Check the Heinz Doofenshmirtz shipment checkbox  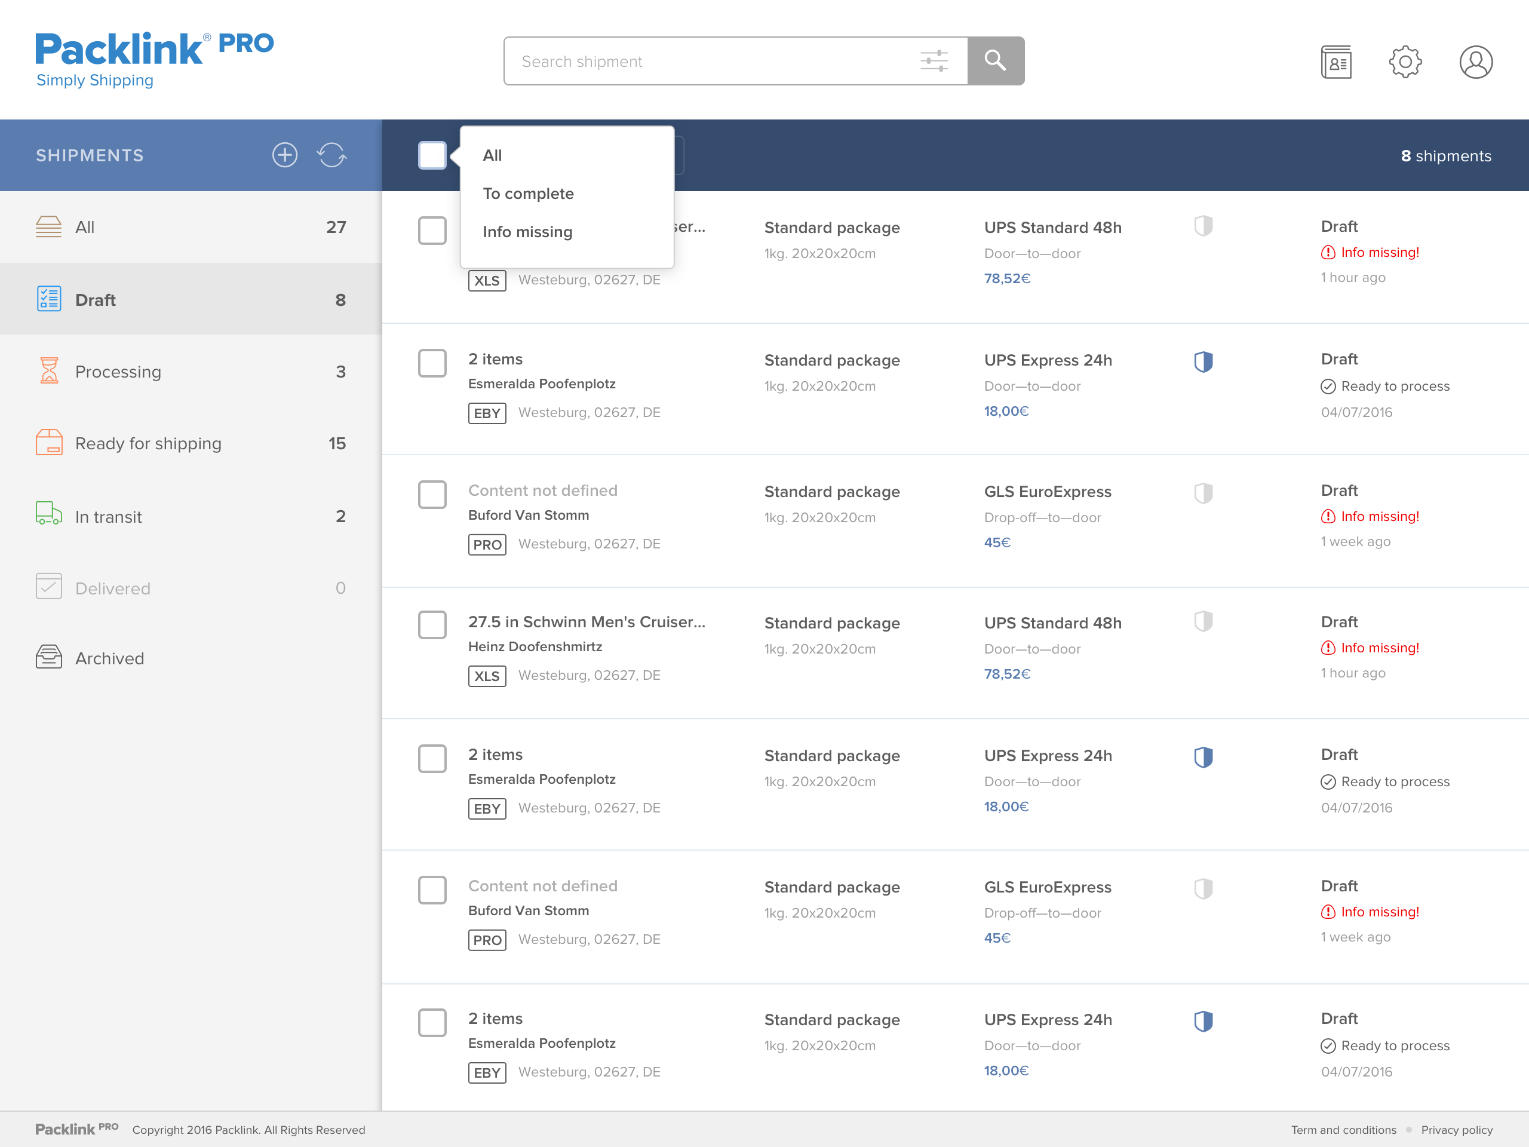tap(432, 625)
